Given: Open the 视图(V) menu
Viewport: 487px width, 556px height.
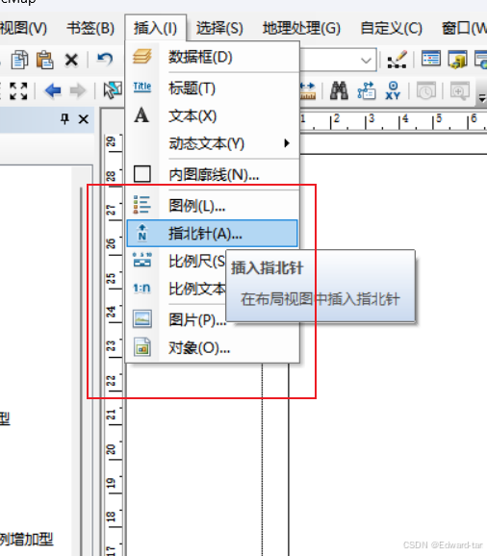Looking at the screenshot, I should pos(23,28).
